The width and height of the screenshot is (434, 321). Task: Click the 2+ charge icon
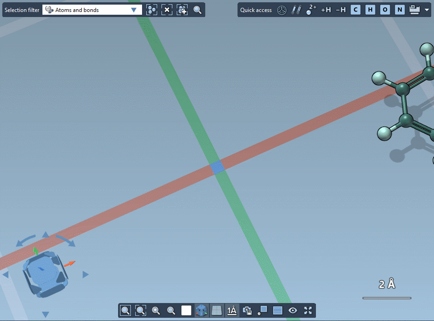pyautogui.click(x=311, y=10)
